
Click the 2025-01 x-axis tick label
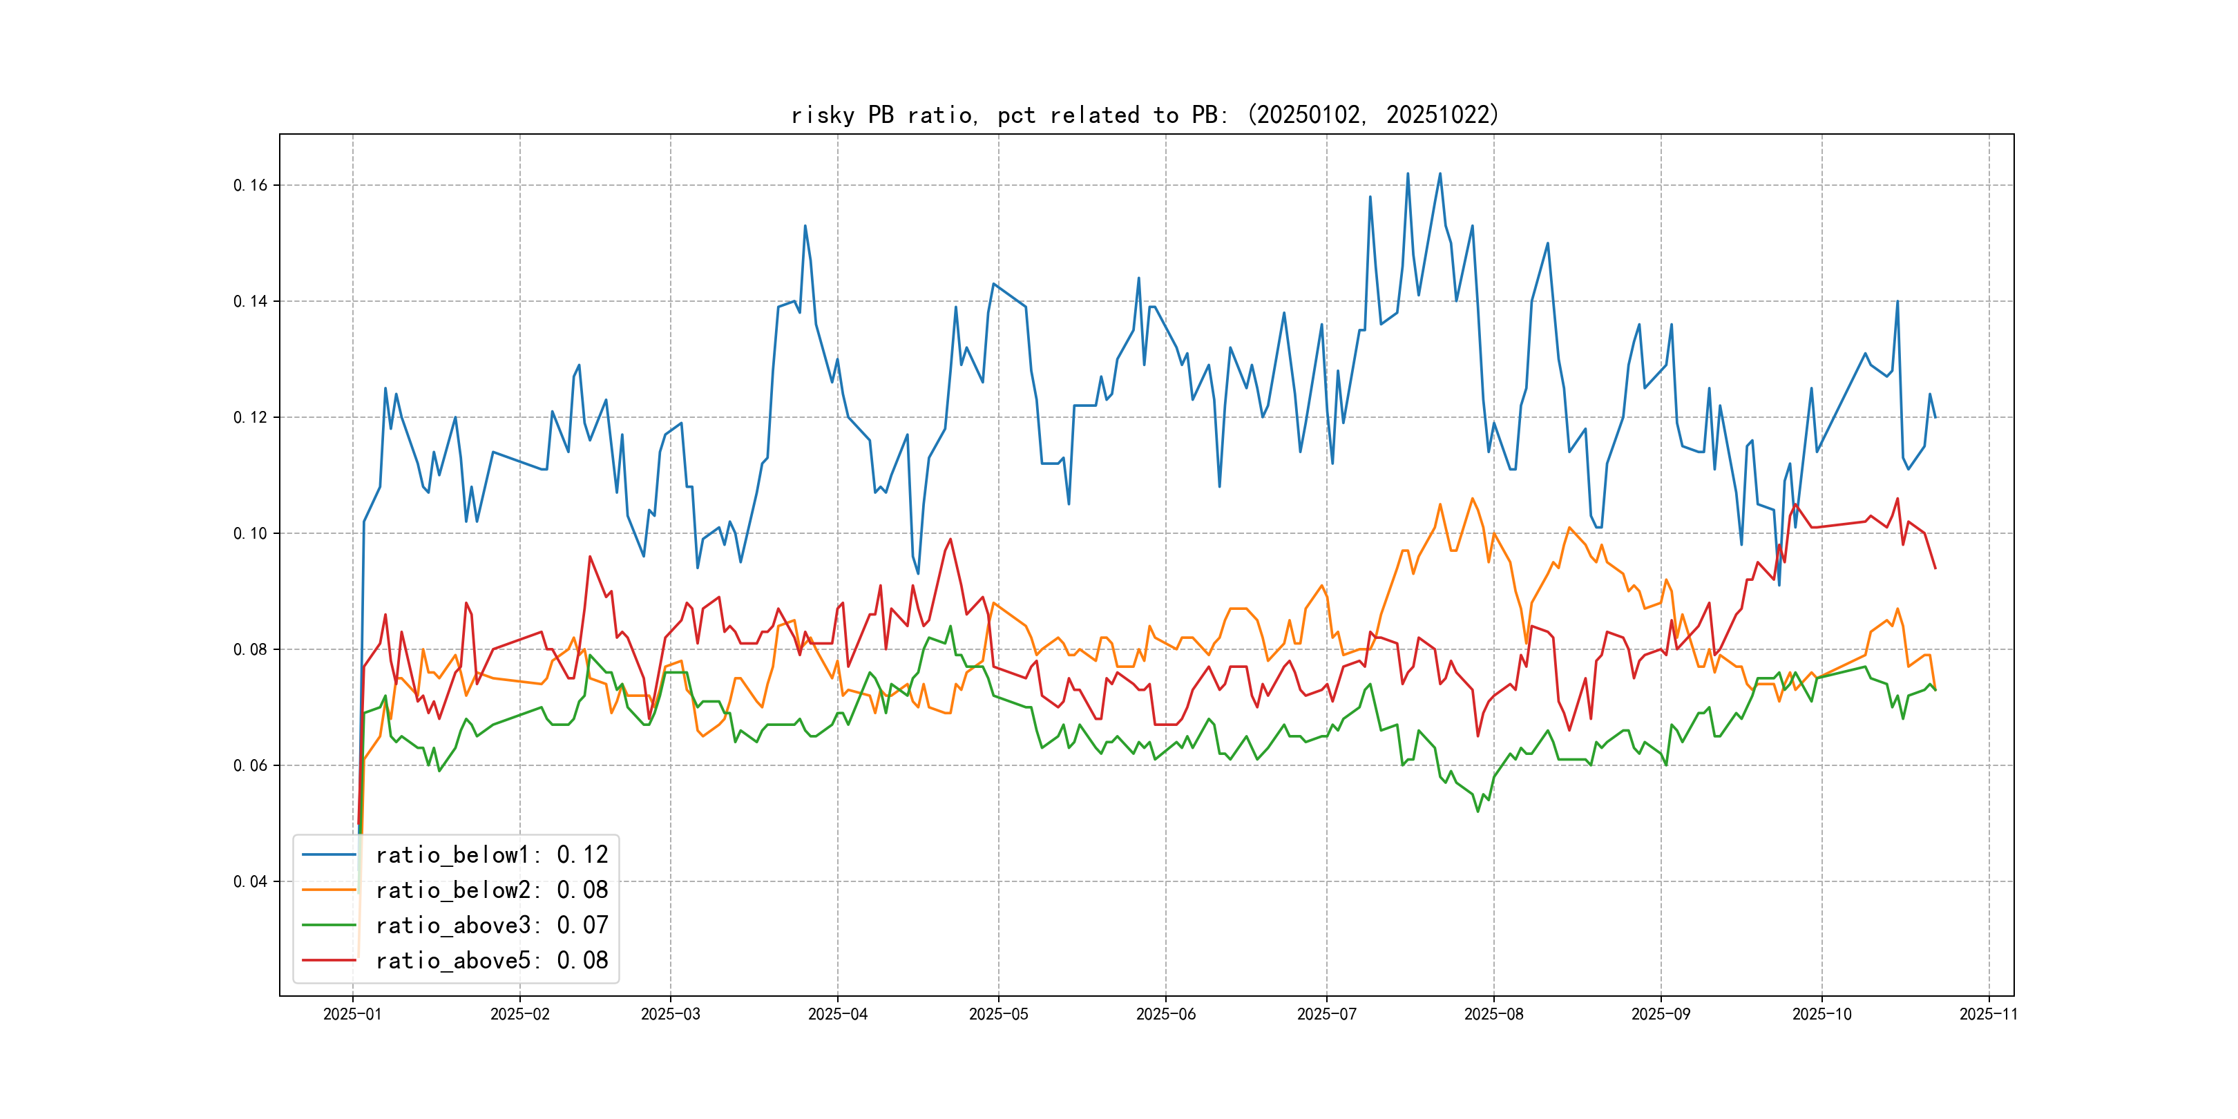(x=352, y=1014)
